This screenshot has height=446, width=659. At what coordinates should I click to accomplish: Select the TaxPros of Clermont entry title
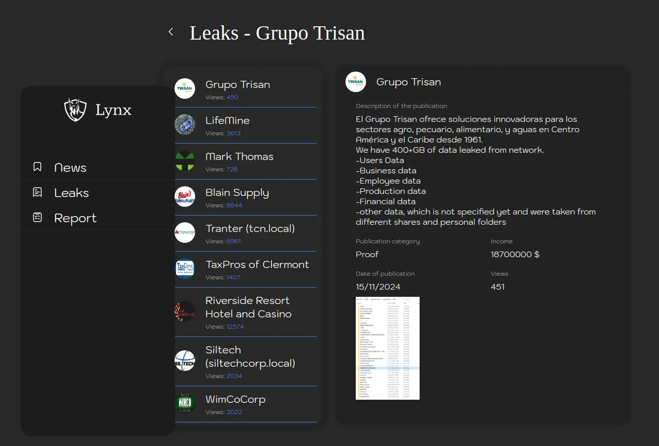tap(257, 264)
